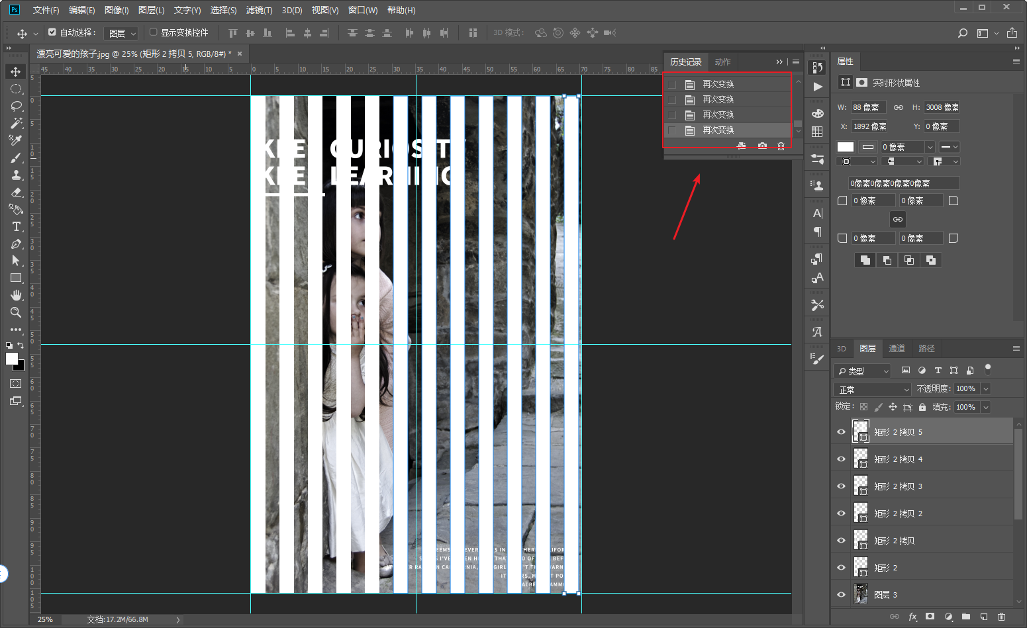This screenshot has width=1027, height=628.
Task: Click the shape stroke color swatch
Action: click(868, 147)
